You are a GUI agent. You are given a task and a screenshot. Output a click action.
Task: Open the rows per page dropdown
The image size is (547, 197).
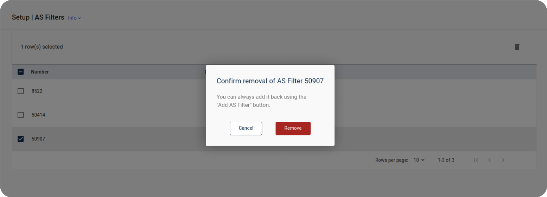click(x=419, y=160)
